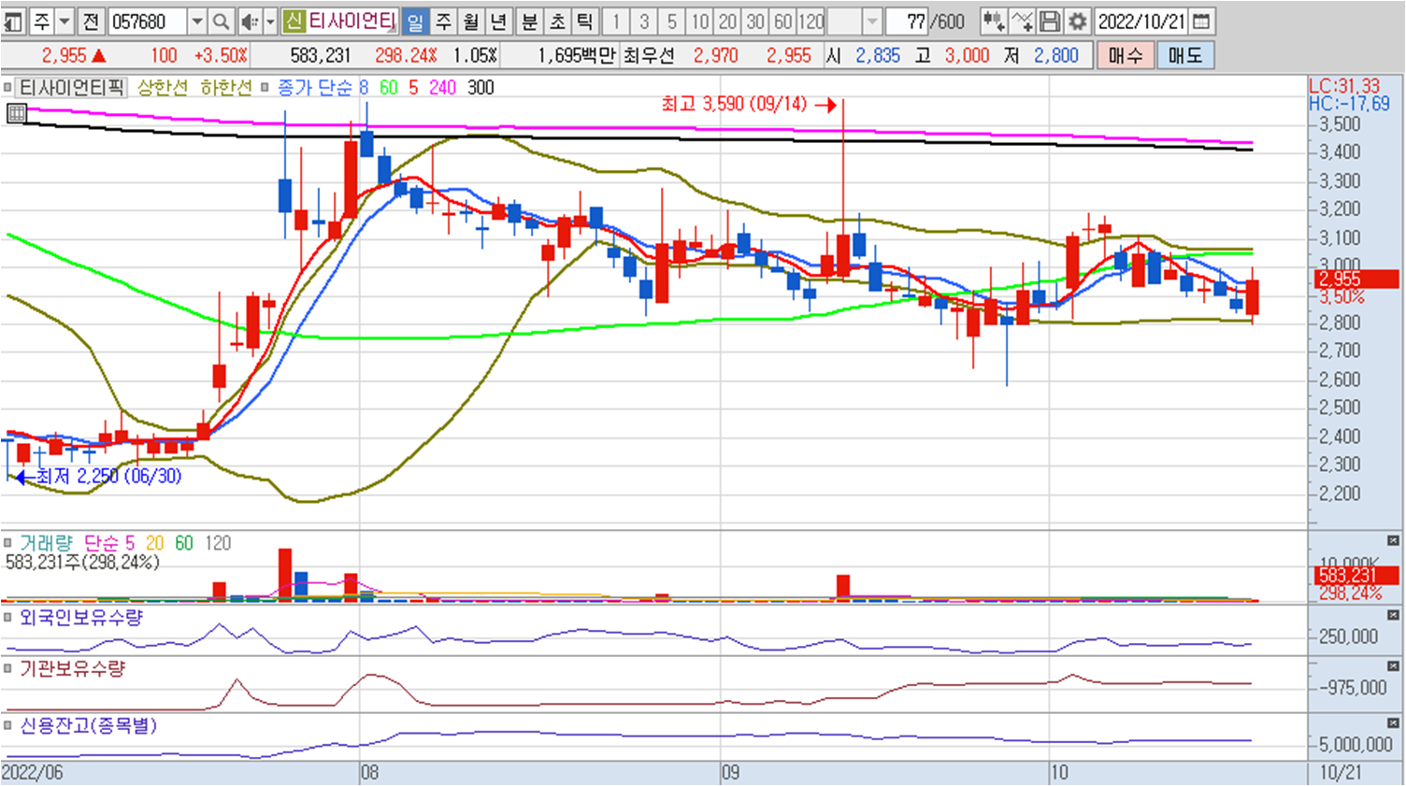This screenshot has width=1406, height=786.
Task: Click the green 신 badge icon
Action: point(294,21)
